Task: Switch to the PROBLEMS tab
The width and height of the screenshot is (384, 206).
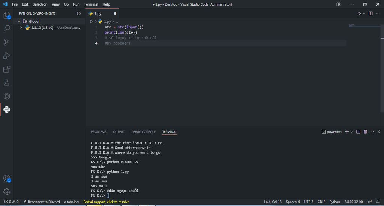Action: click(x=99, y=131)
